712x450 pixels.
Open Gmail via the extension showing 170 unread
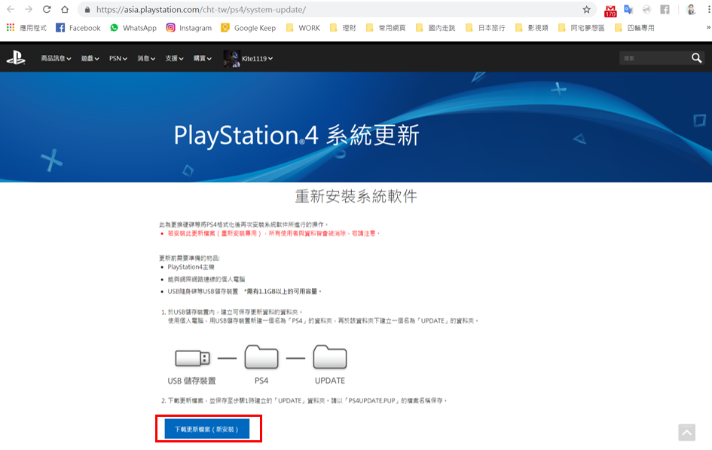point(610,11)
